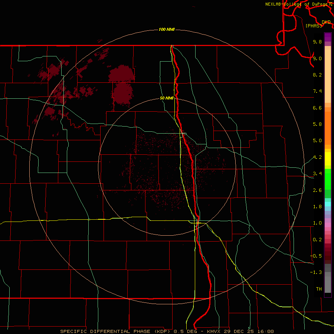
Task: Click the 1.0 value on color scale
Action: click(x=317, y=223)
